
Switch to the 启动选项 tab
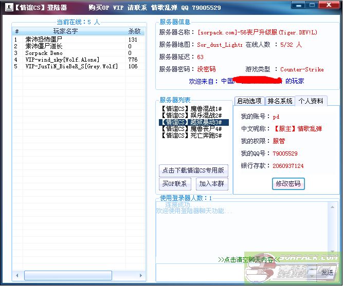[x=249, y=101]
